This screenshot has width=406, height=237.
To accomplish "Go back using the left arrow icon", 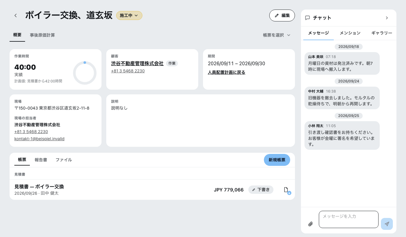I will [16, 15].
